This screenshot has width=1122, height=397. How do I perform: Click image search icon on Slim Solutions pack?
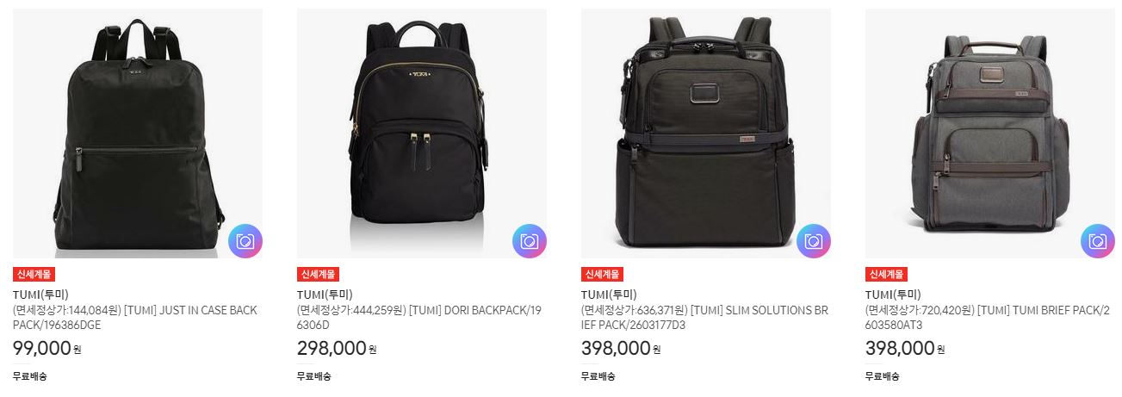tap(814, 241)
